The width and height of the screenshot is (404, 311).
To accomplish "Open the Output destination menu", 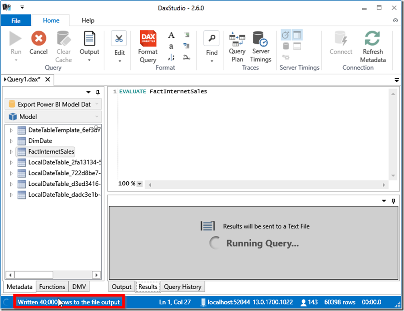I will tap(89, 46).
